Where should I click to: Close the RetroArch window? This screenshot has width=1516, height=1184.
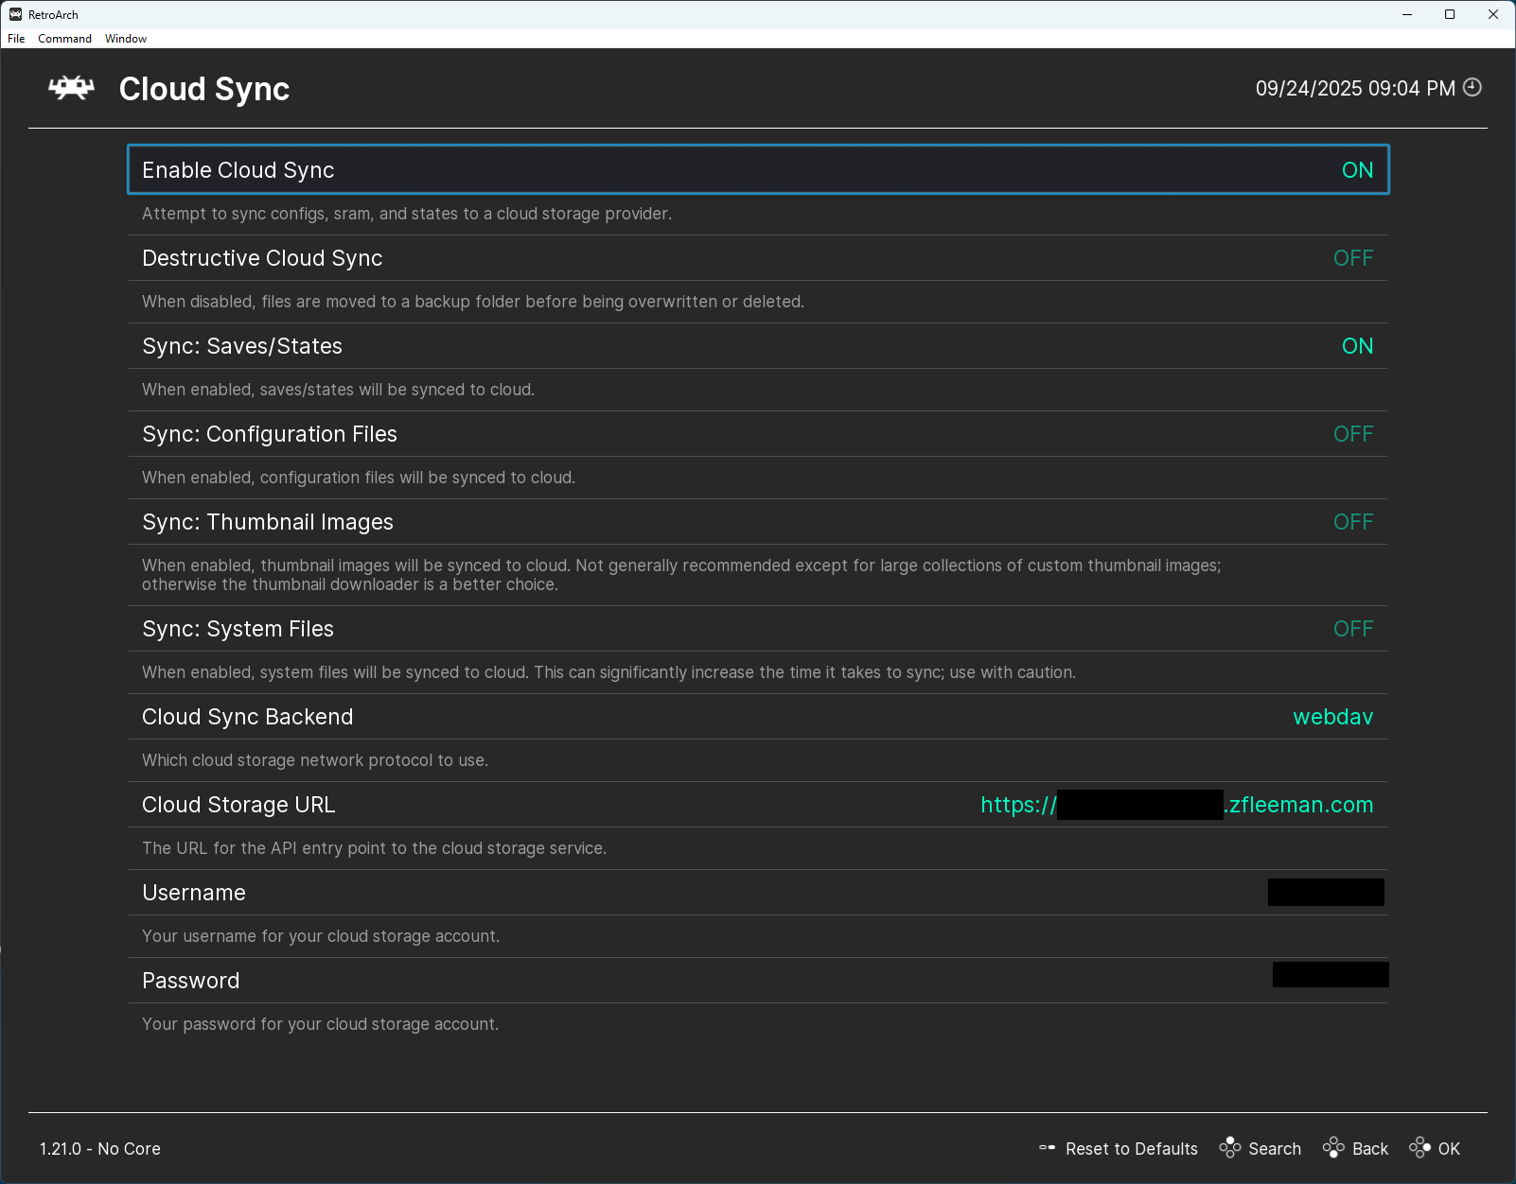pos(1493,14)
